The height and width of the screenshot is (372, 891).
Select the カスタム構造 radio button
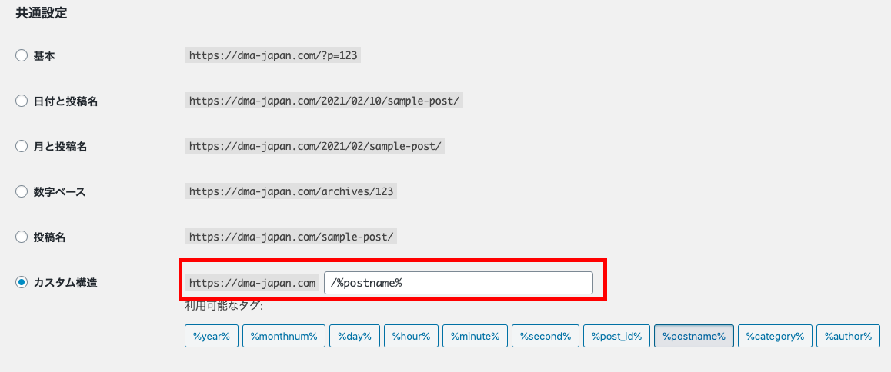(22, 283)
